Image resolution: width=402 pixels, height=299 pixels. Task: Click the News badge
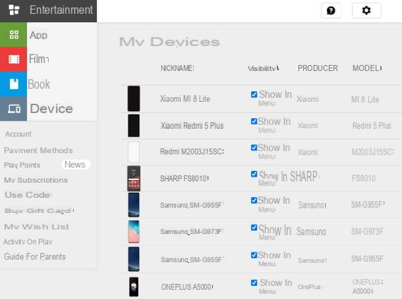(75, 164)
